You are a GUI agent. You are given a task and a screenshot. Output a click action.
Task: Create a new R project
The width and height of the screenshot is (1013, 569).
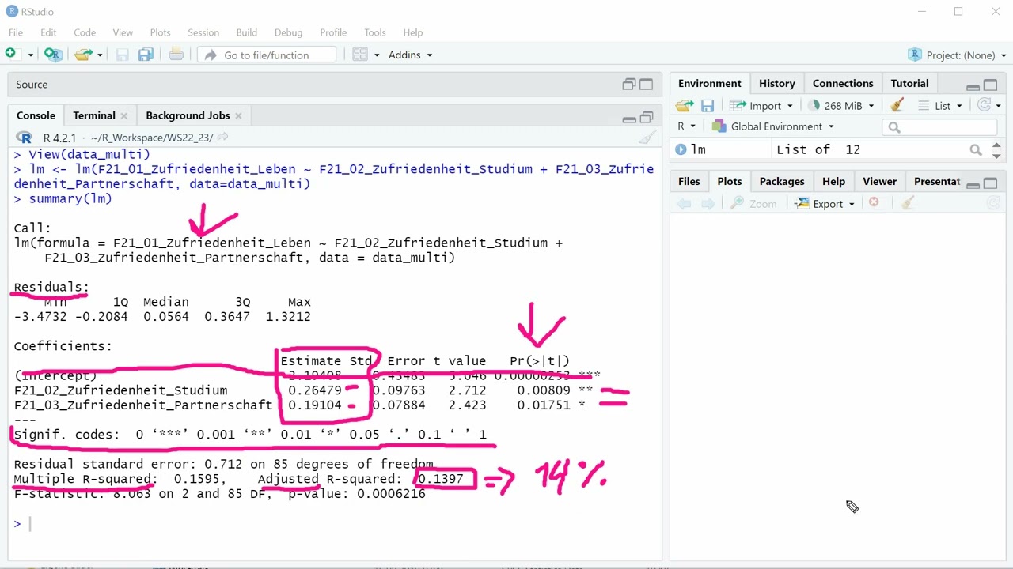coord(53,55)
